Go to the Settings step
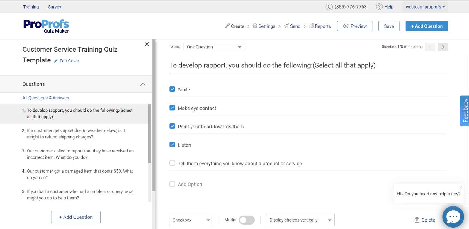Image resolution: width=469 pixels, height=229 pixels. (x=264, y=26)
